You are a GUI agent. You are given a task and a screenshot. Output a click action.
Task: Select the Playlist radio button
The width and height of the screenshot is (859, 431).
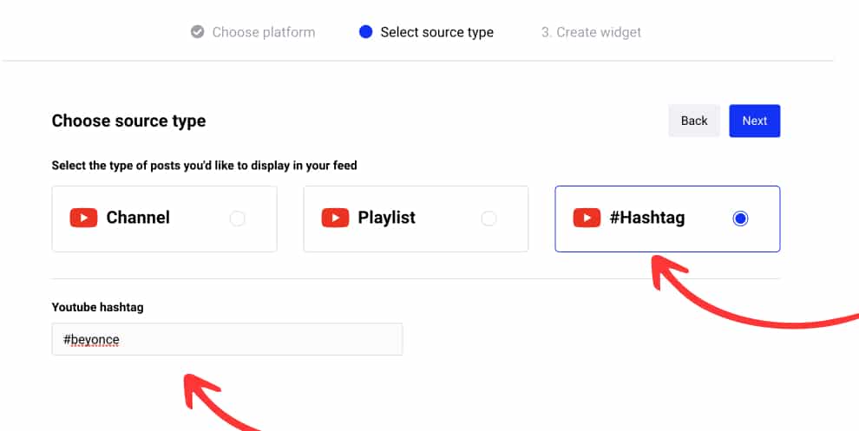(489, 219)
